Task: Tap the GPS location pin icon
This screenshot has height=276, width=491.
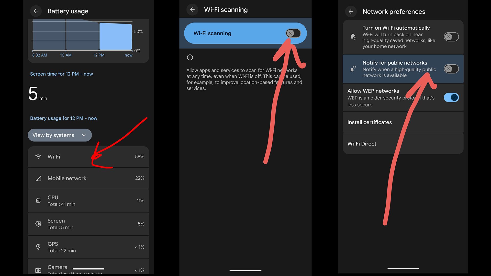Action: coord(38,247)
